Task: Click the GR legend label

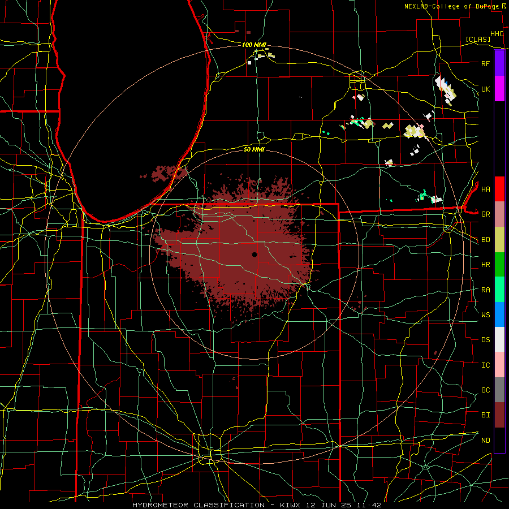Action: [486, 214]
